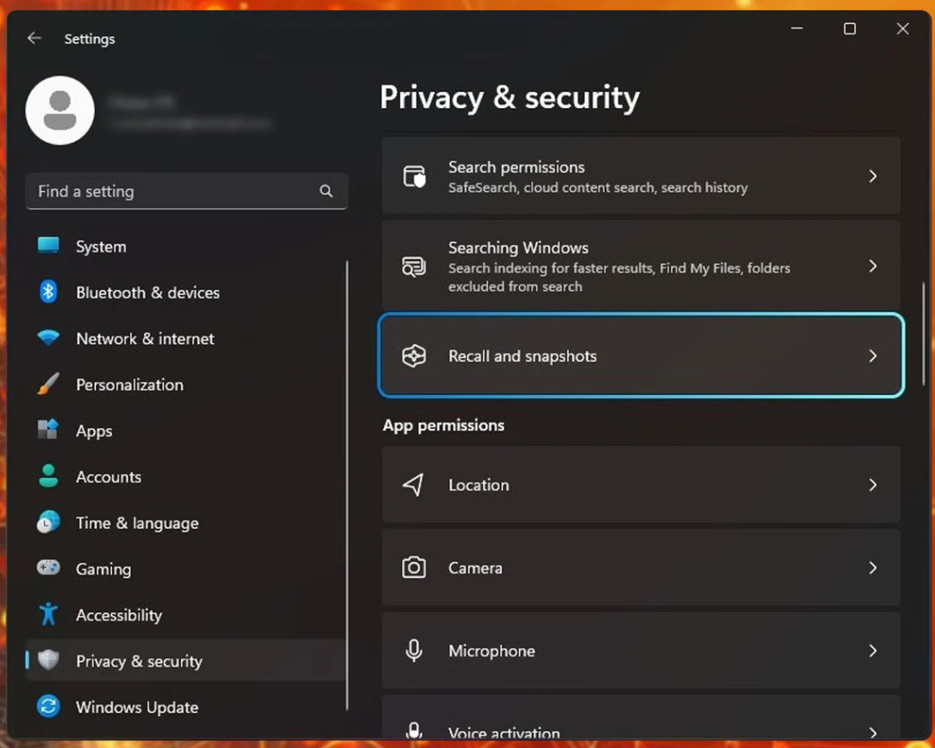The height and width of the screenshot is (748, 935).
Task: Click the back arrow icon
Action: point(35,38)
